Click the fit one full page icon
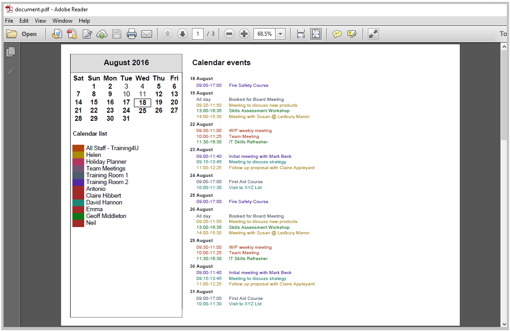Image resolution: width=510 pixels, height=332 pixels. [316, 34]
